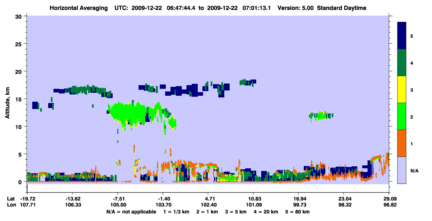Image resolution: width=432 pixels, height=221 pixels.
Task: Click the small green cloud patch near latitude 20
Action: coord(321,115)
